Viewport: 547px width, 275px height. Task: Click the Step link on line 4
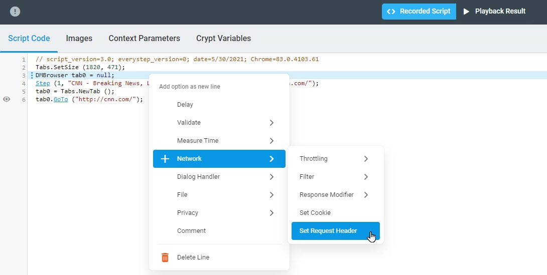click(x=43, y=83)
